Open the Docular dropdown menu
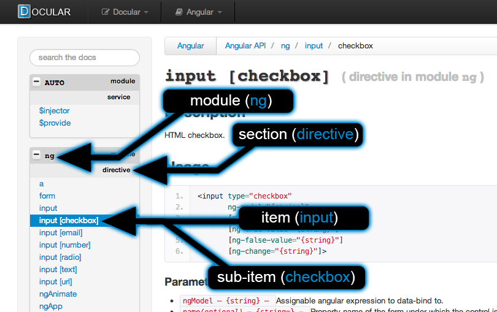The width and height of the screenshot is (497, 312). (x=125, y=12)
